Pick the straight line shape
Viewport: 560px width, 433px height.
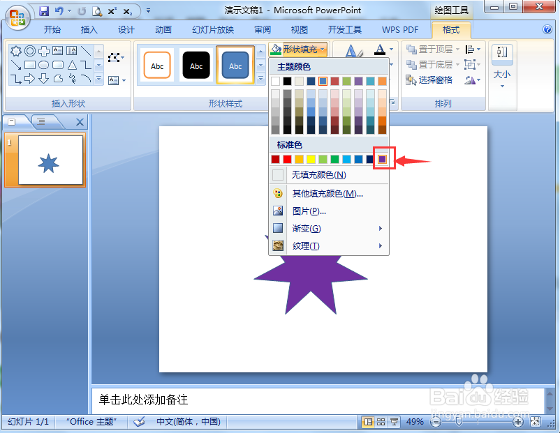pos(86,51)
